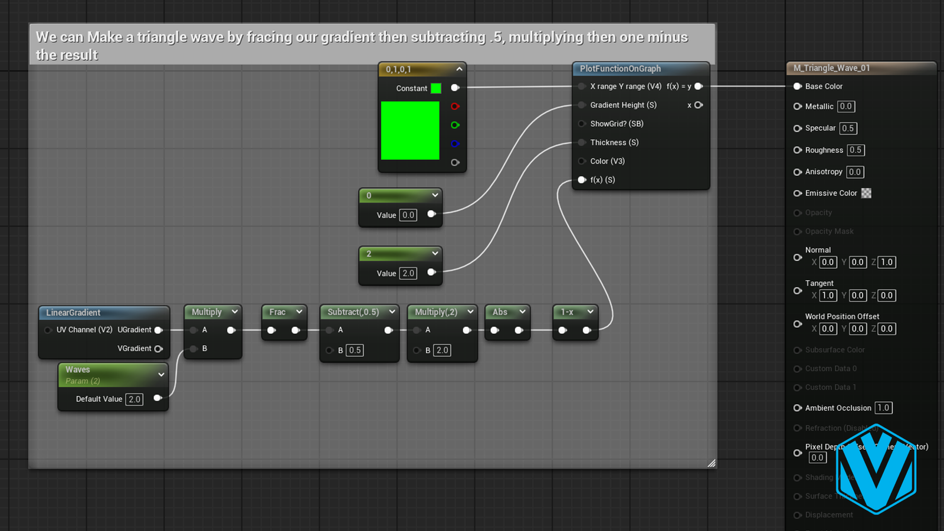944x531 pixels.
Task: Expand the Frac node chevron
Action: click(x=299, y=312)
